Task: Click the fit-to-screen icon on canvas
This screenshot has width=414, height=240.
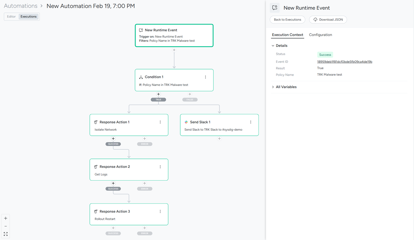Action: (x=6, y=234)
